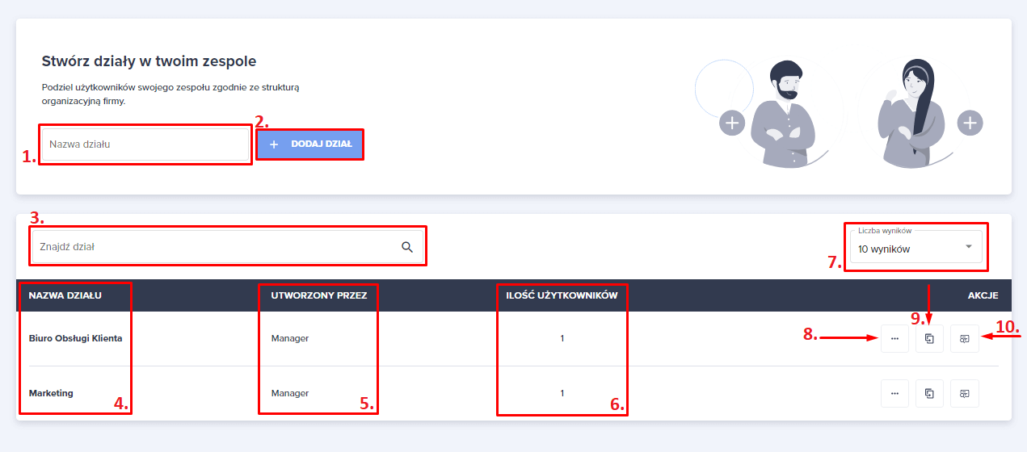
Task: Expand the Liczba wyników dropdown
Action: 915,249
